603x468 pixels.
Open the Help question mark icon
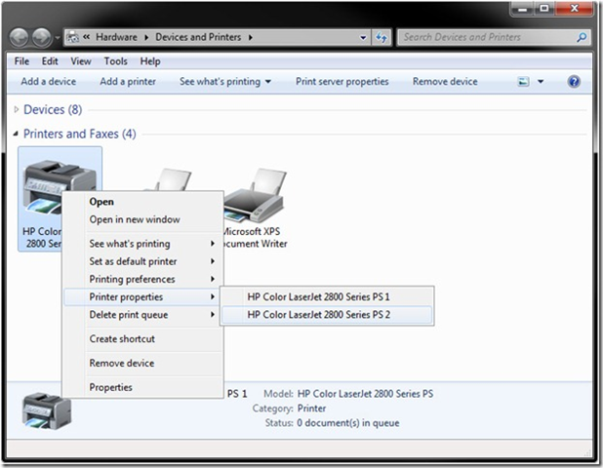(x=574, y=82)
